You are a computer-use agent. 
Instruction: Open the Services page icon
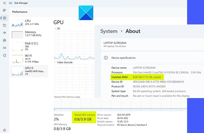(4, 55)
